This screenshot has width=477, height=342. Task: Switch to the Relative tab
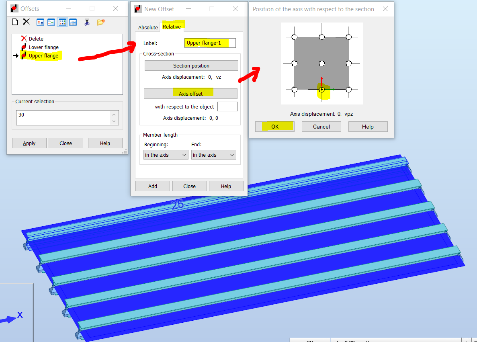pyautogui.click(x=172, y=26)
